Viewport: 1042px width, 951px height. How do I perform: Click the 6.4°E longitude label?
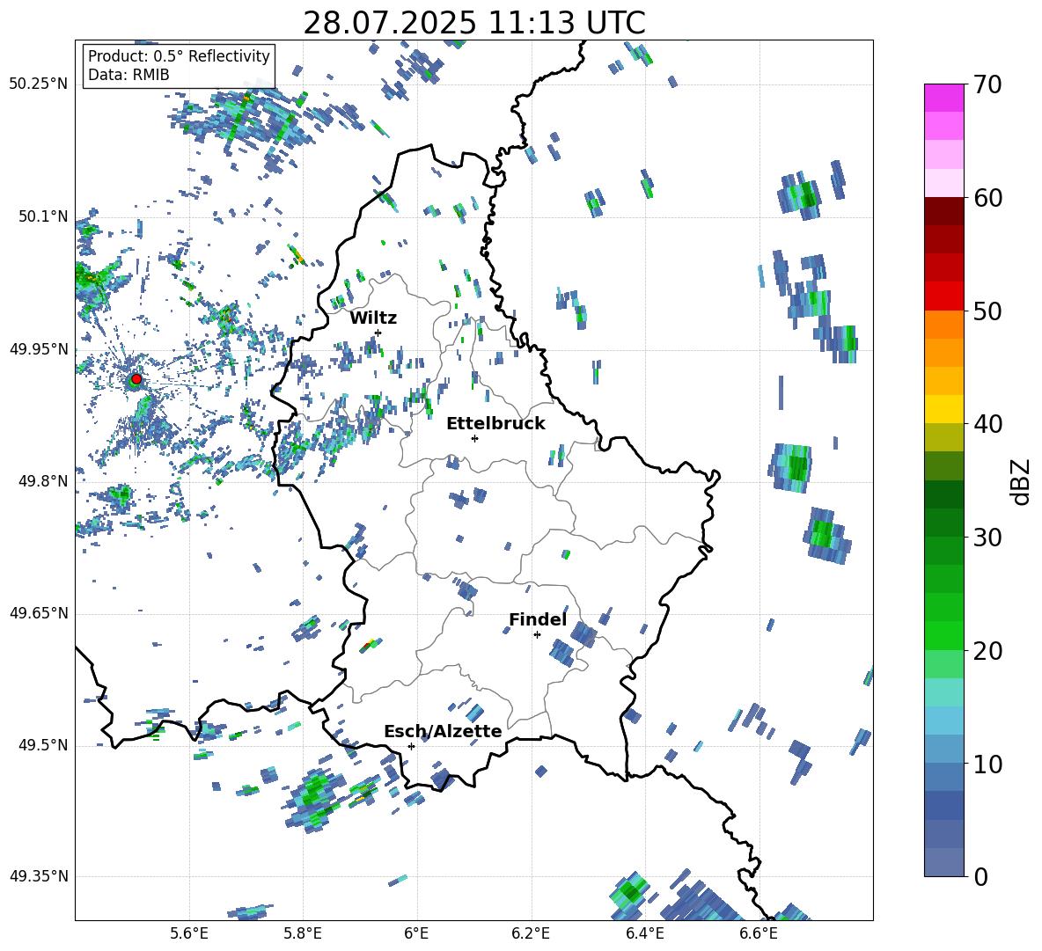coord(644,933)
